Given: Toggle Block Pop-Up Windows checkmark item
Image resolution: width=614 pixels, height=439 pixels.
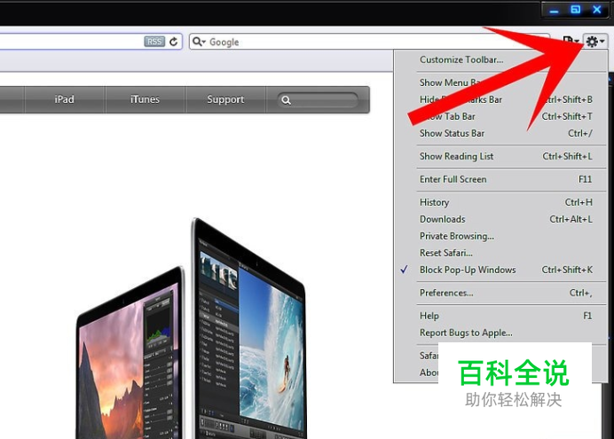Looking at the screenshot, I should point(500,270).
